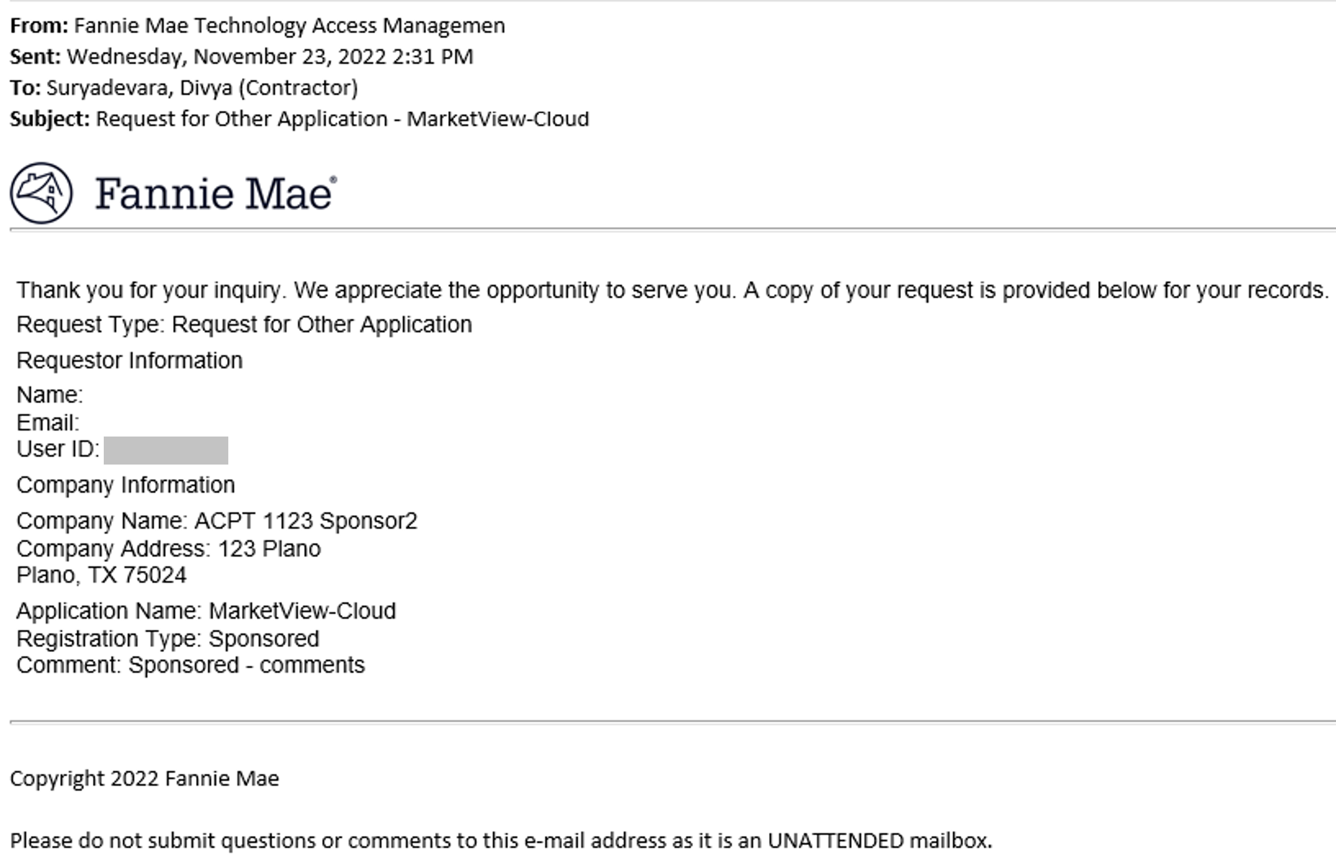Click the redacted User ID gray box
Screen dimensions: 1336x861
[166, 451]
